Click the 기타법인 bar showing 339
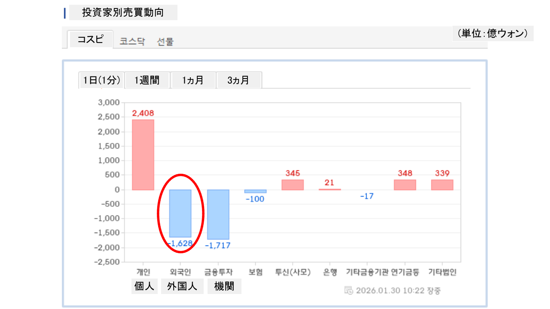Image resolution: width=550 pixels, height=309 pixels. [x=442, y=185]
